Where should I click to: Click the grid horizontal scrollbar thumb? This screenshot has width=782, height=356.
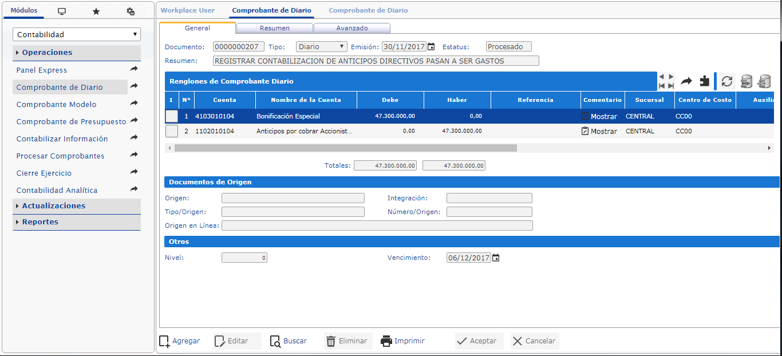click(x=346, y=148)
